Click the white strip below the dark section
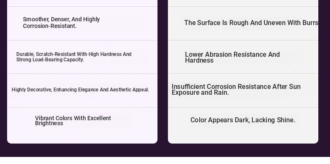Image resolution: width=330 pixels, height=164 pixels. coord(165,160)
